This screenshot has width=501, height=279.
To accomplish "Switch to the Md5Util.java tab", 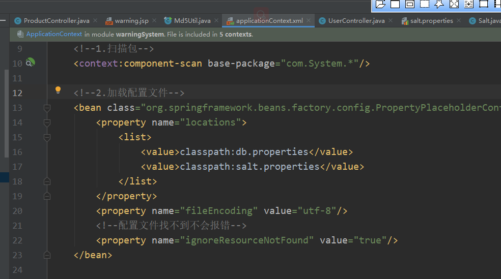I will point(187,21).
